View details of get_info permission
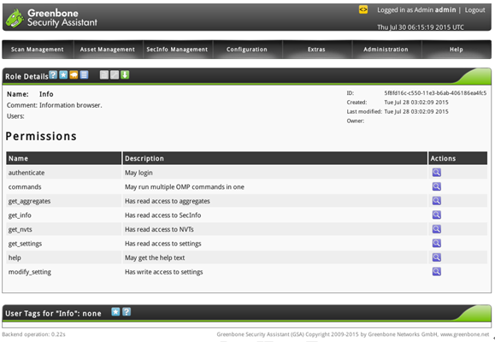 point(437,215)
